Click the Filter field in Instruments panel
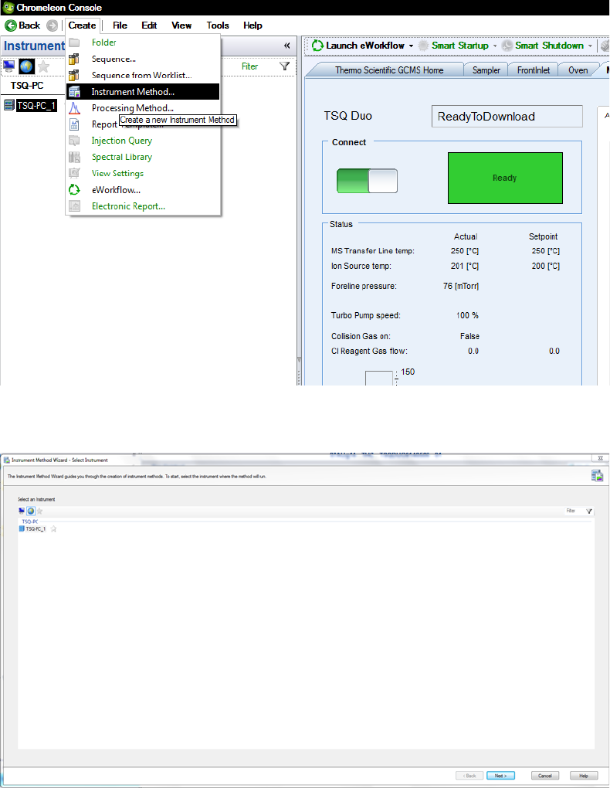The width and height of the screenshot is (610, 788). tap(249, 66)
